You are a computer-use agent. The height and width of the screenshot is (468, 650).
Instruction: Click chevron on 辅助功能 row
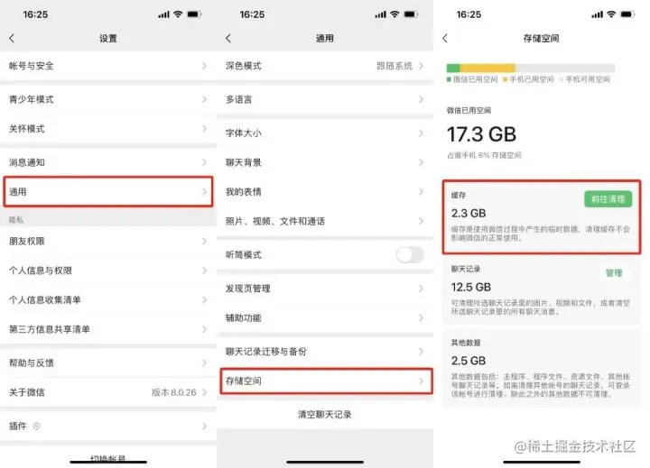422,317
